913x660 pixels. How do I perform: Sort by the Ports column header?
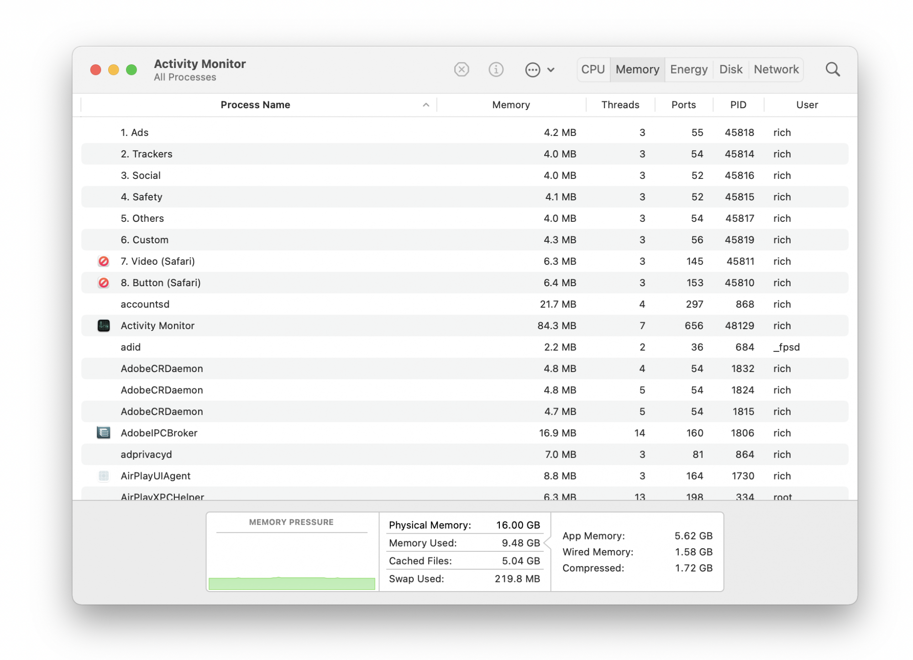point(683,105)
